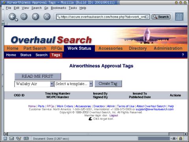189x142 pixels.
Task: Click the footer Work Orders link
Action: point(65,106)
